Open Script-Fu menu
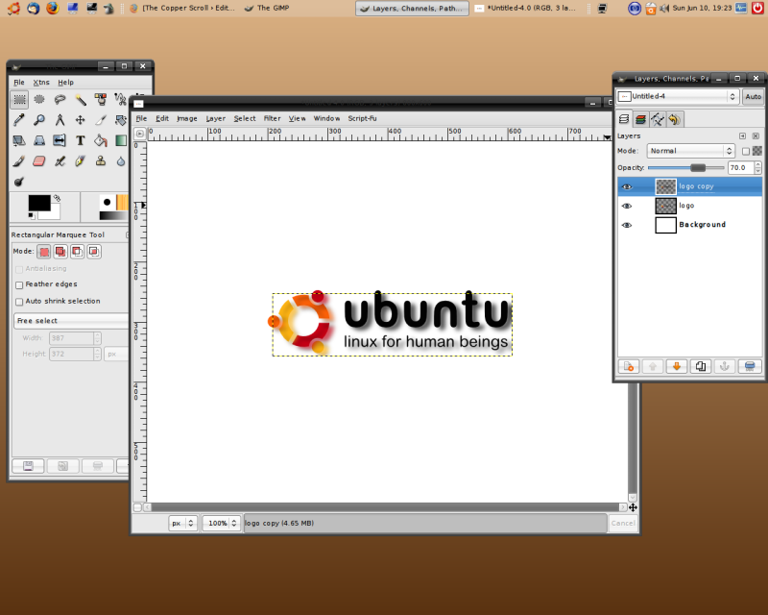Viewport: 768px width, 615px height. click(362, 118)
